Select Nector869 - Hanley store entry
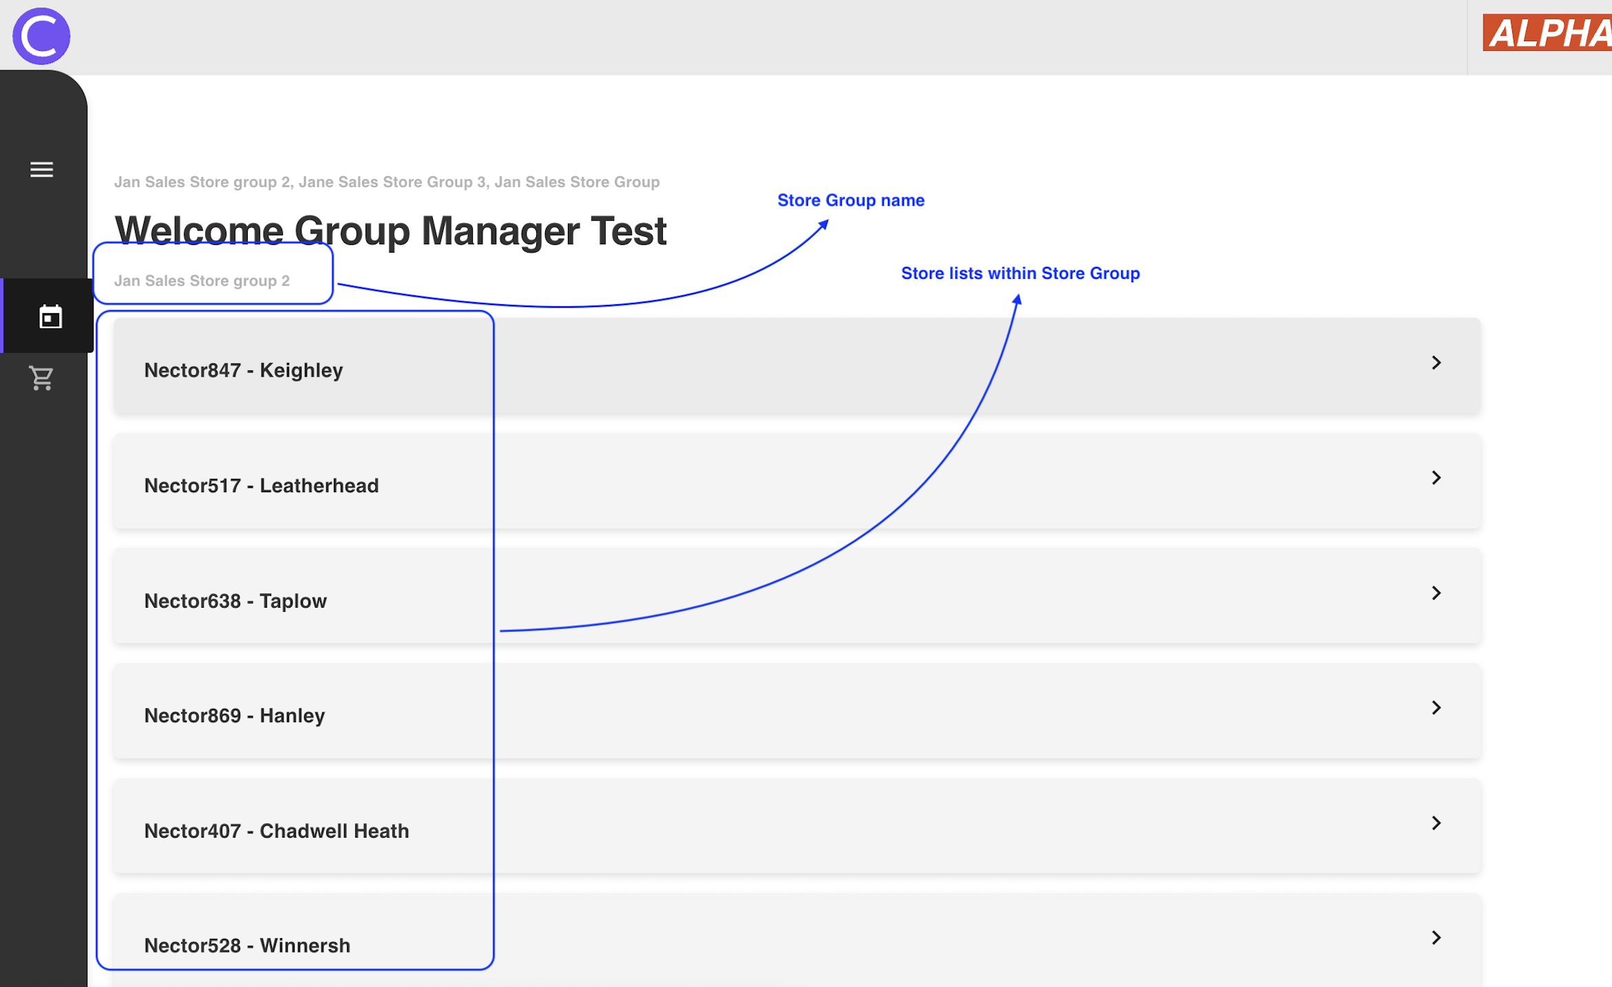This screenshot has height=987, width=1612. (x=235, y=716)
